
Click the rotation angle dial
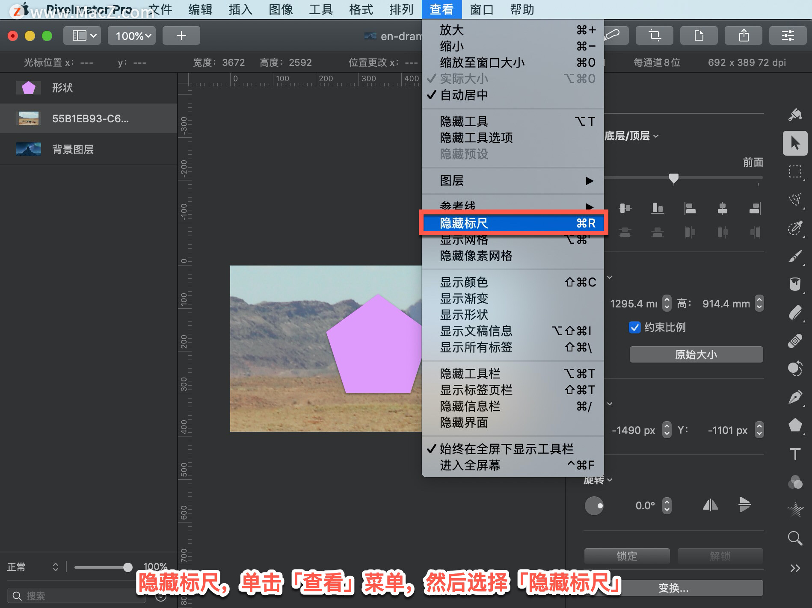[594, 506]
